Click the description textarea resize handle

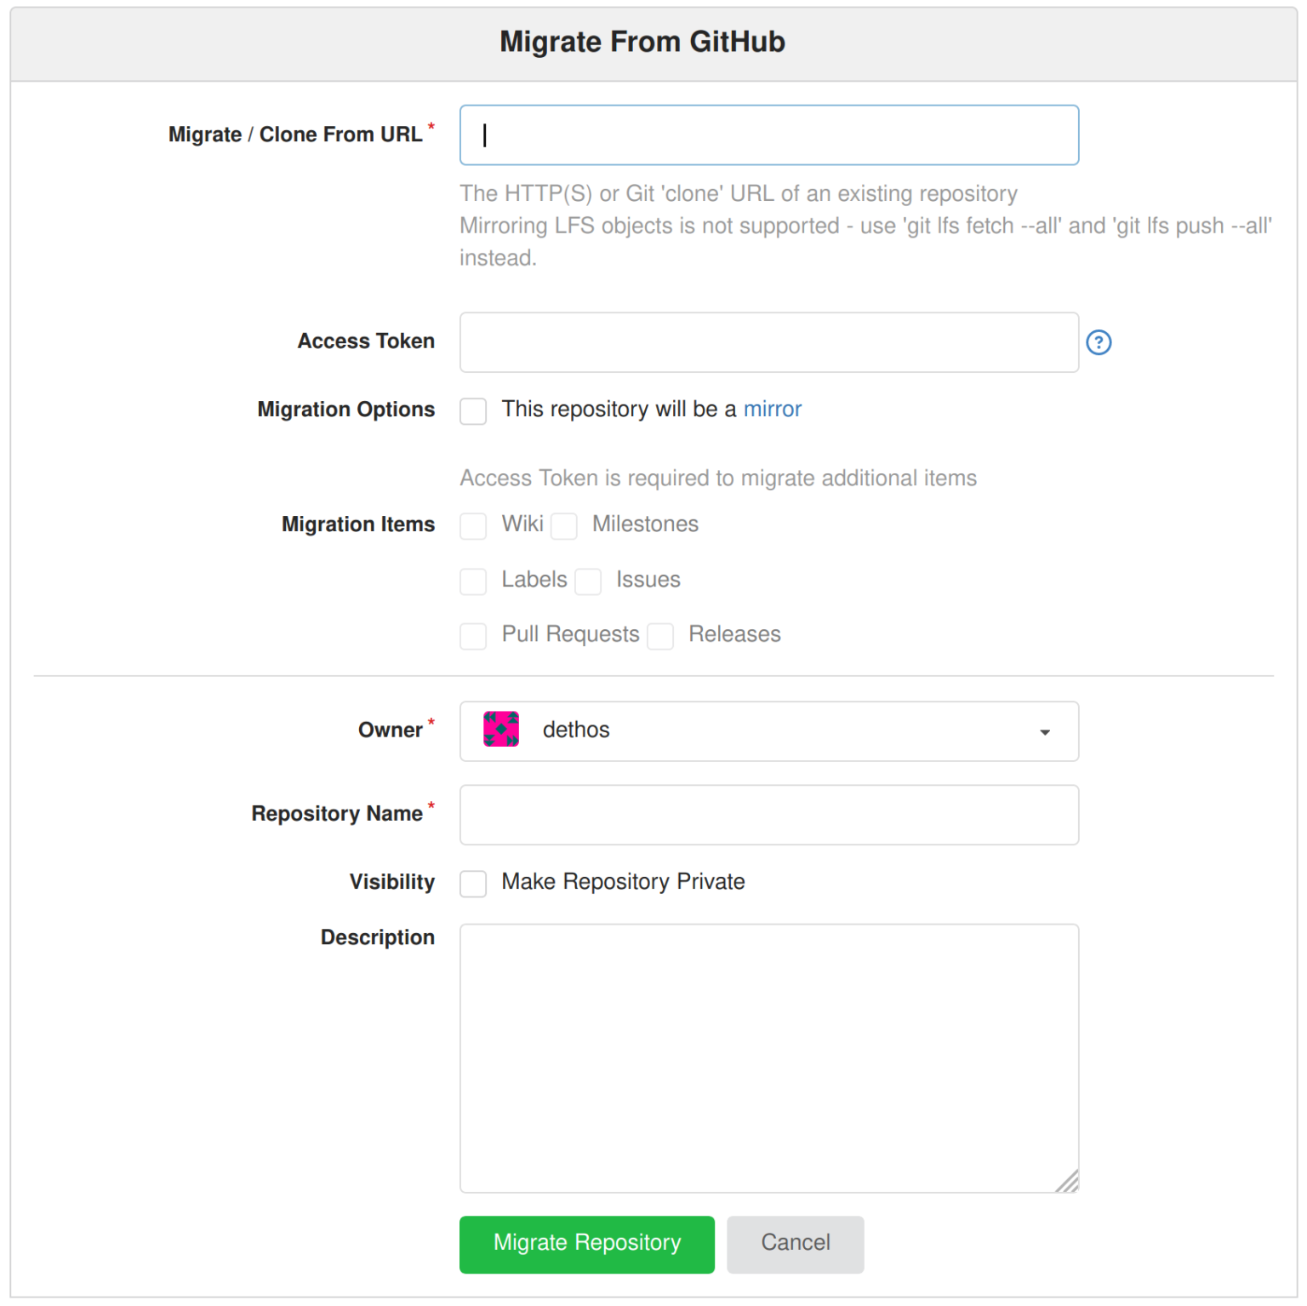[x=1069, y=1182]
